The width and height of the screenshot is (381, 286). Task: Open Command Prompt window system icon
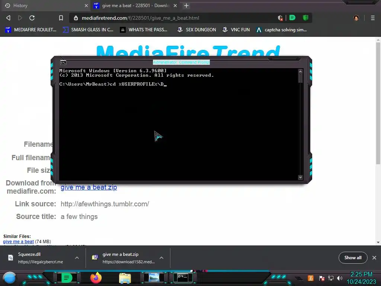tap(63, 63)
